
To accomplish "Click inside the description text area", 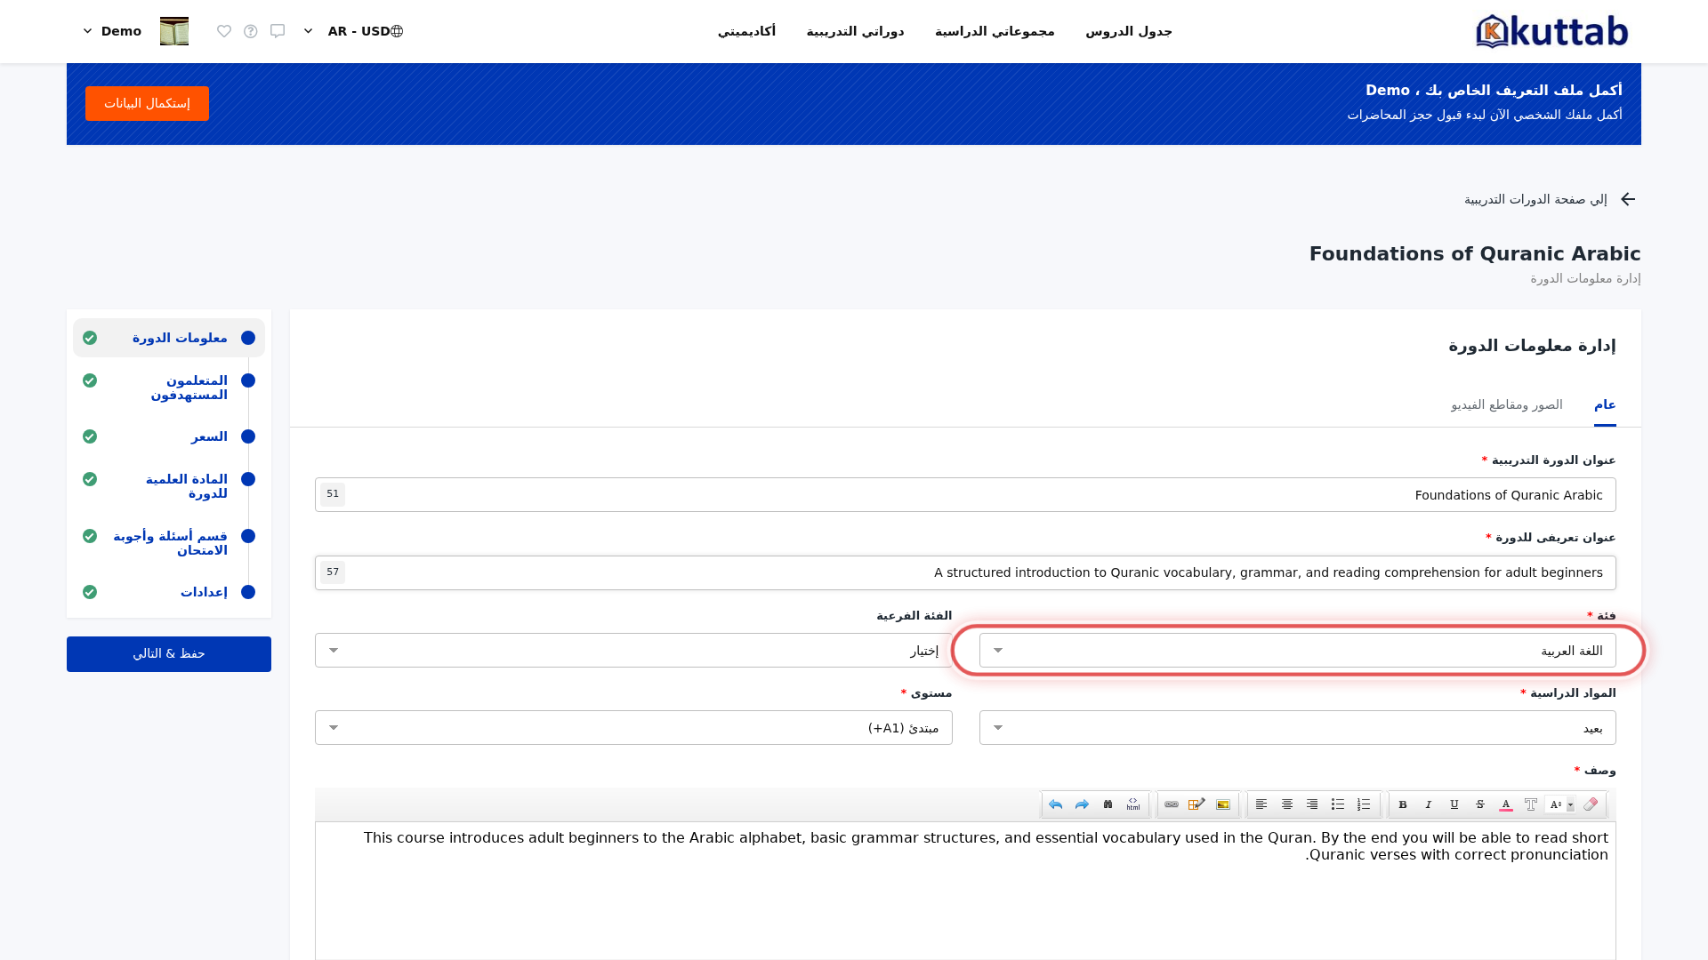I will [x=965, y=891].
